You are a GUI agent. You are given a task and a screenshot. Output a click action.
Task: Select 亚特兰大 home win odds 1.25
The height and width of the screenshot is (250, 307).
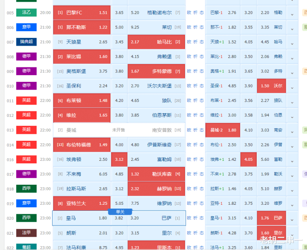(82, 203)
